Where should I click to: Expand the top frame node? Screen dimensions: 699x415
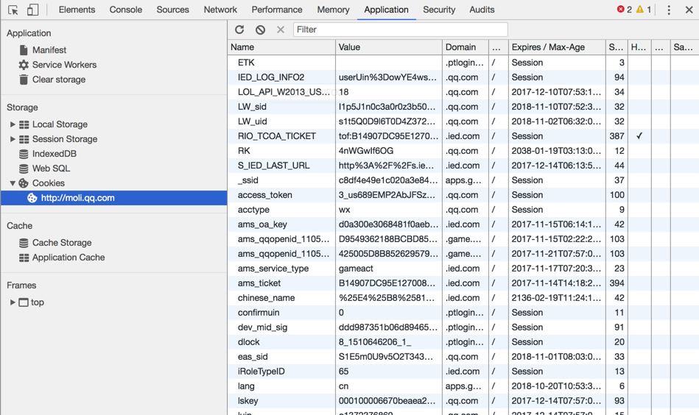pyautogui.click(x=13, y=302)
